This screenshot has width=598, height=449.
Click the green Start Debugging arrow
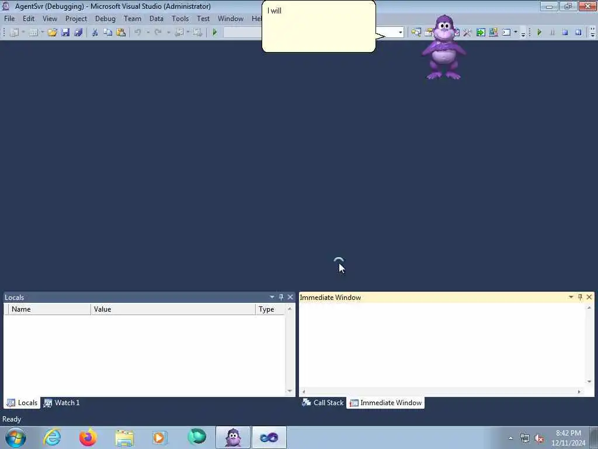[215, 33]
